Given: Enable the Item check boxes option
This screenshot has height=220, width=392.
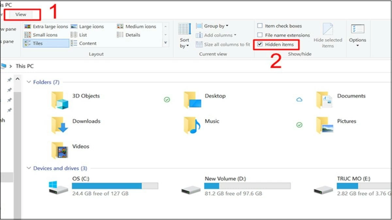Looking at the screenshot, I should click(x=260, y=25).
